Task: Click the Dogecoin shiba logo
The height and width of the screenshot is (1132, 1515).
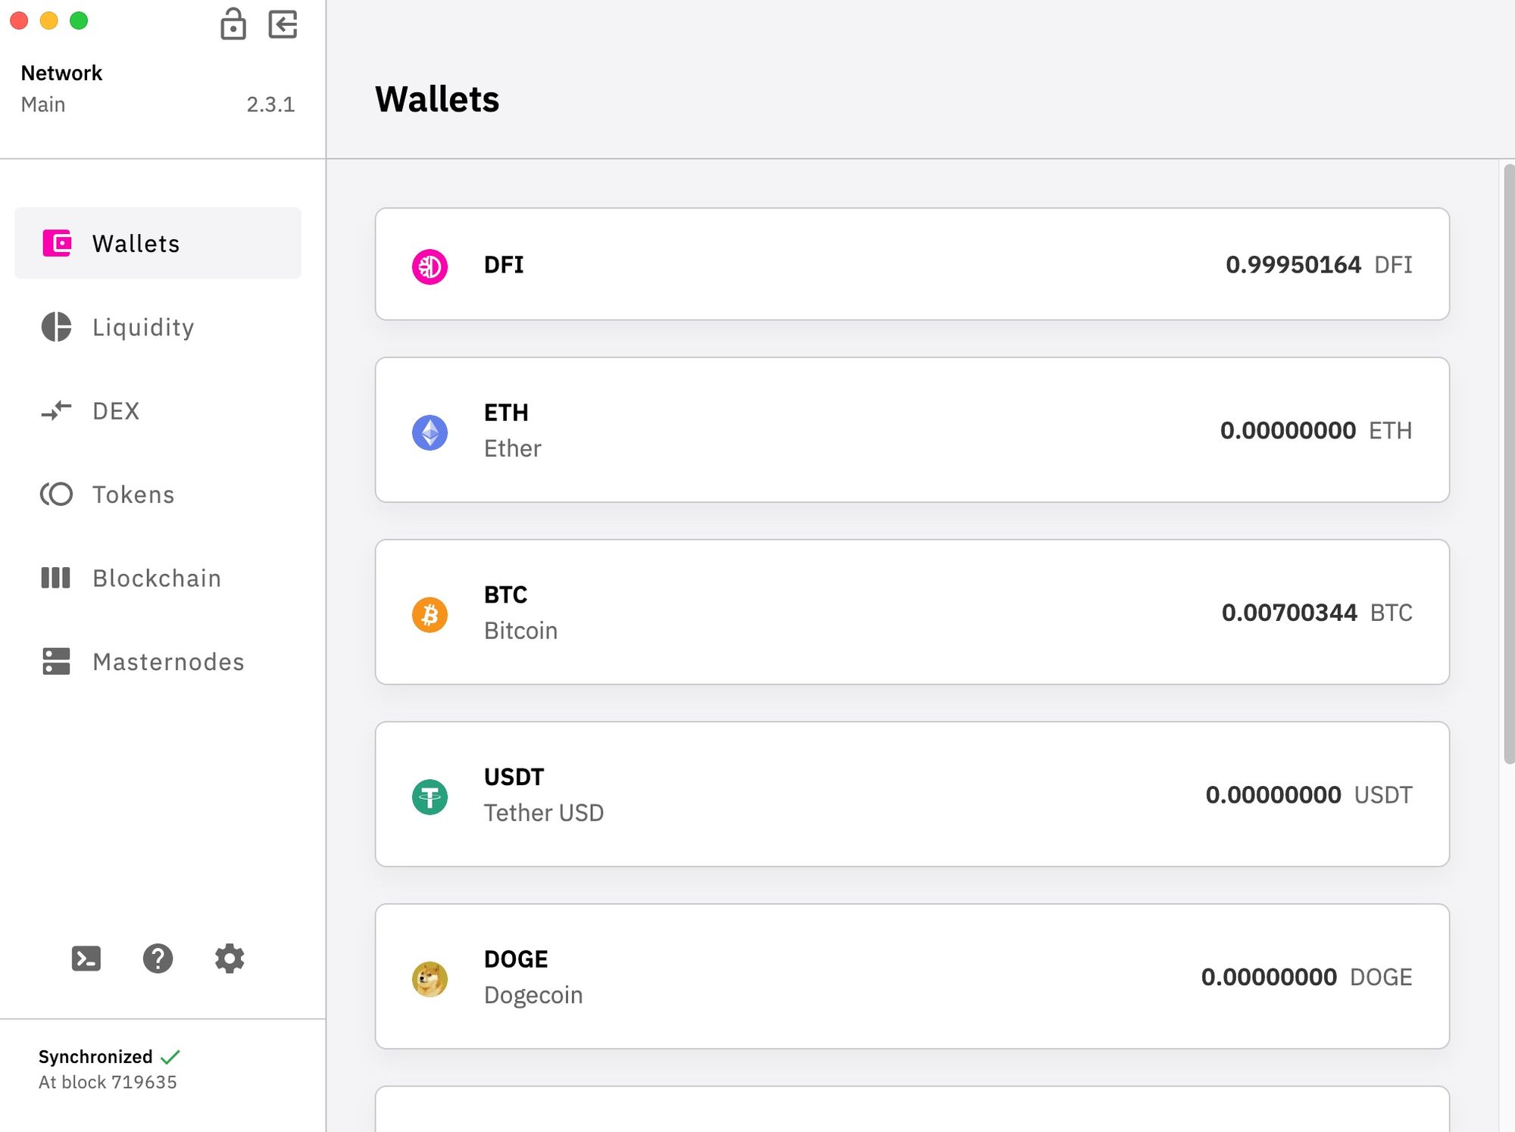Action: click(x=430, y=978)
